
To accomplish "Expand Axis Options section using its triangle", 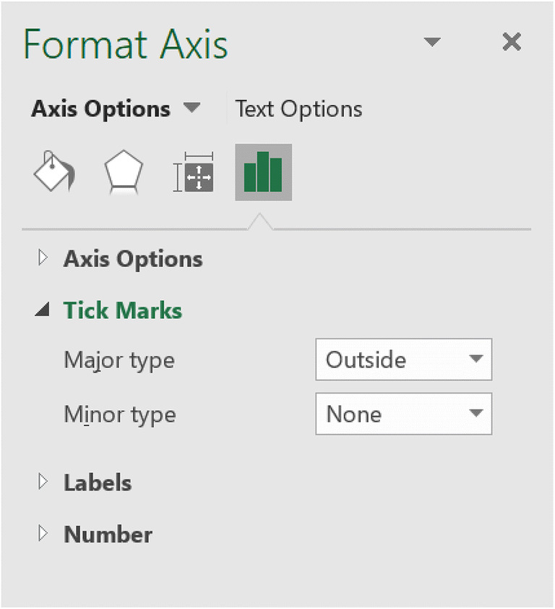I will [x=43, y=258].
